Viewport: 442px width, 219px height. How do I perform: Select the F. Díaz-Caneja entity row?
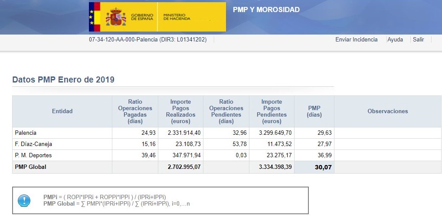[x=33, y=144]
